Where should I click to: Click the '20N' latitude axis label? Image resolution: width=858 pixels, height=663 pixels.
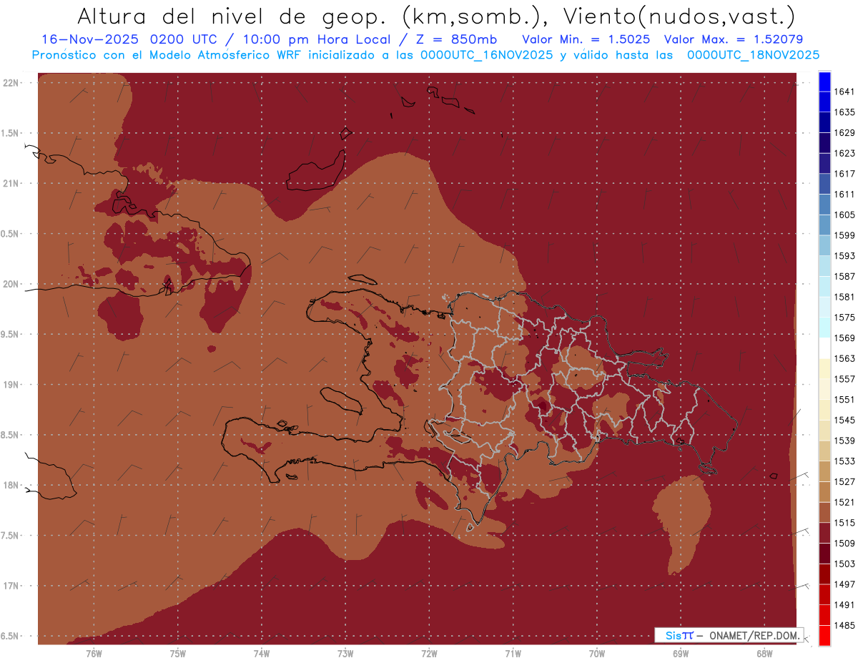tap(12, 284)
